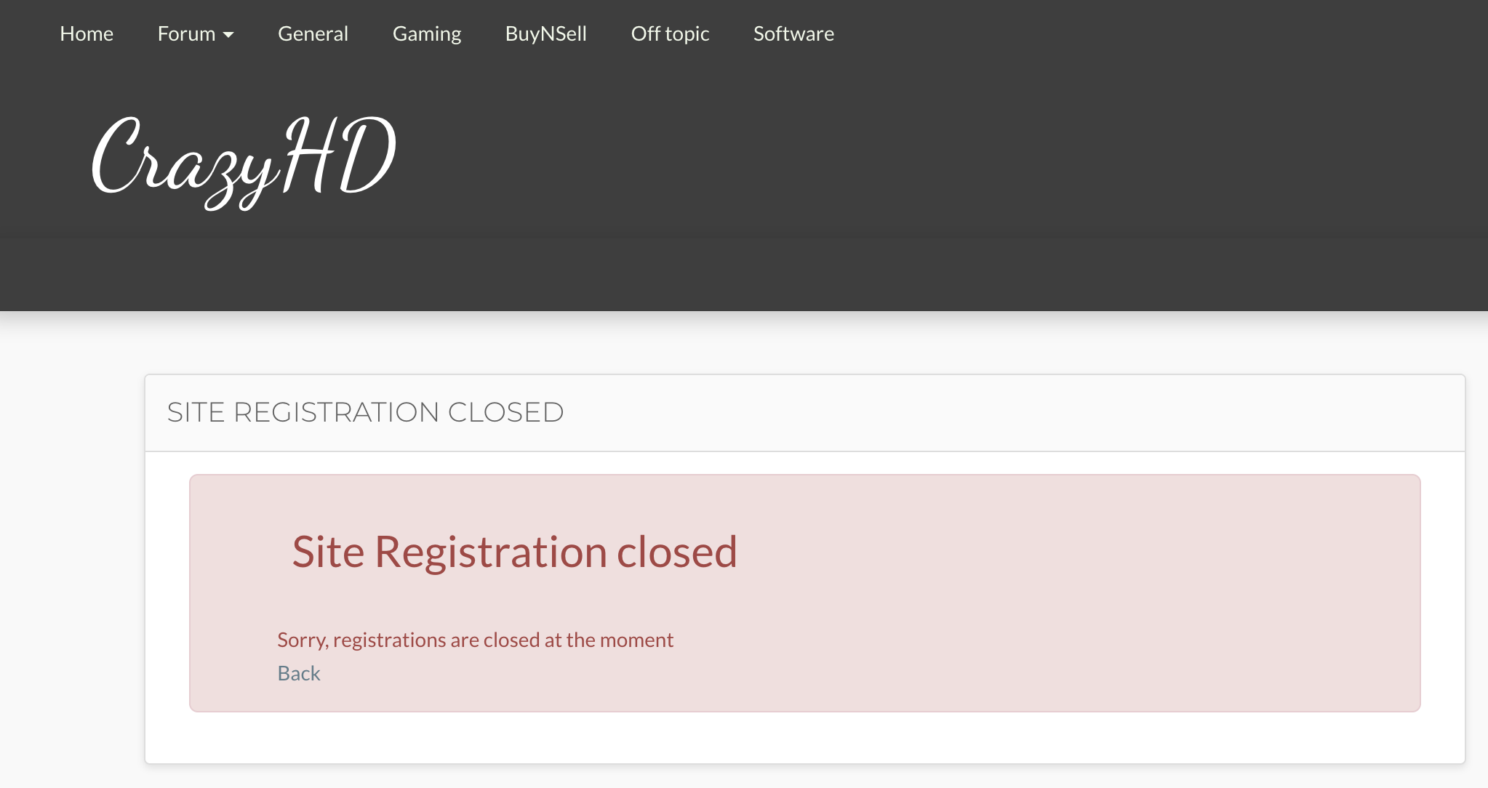Open the Gaming section

point(427,33)
